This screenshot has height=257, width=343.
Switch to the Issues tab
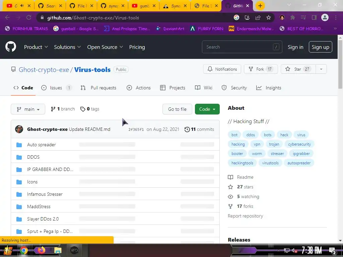pyautogui.click(x=56, y=88)
